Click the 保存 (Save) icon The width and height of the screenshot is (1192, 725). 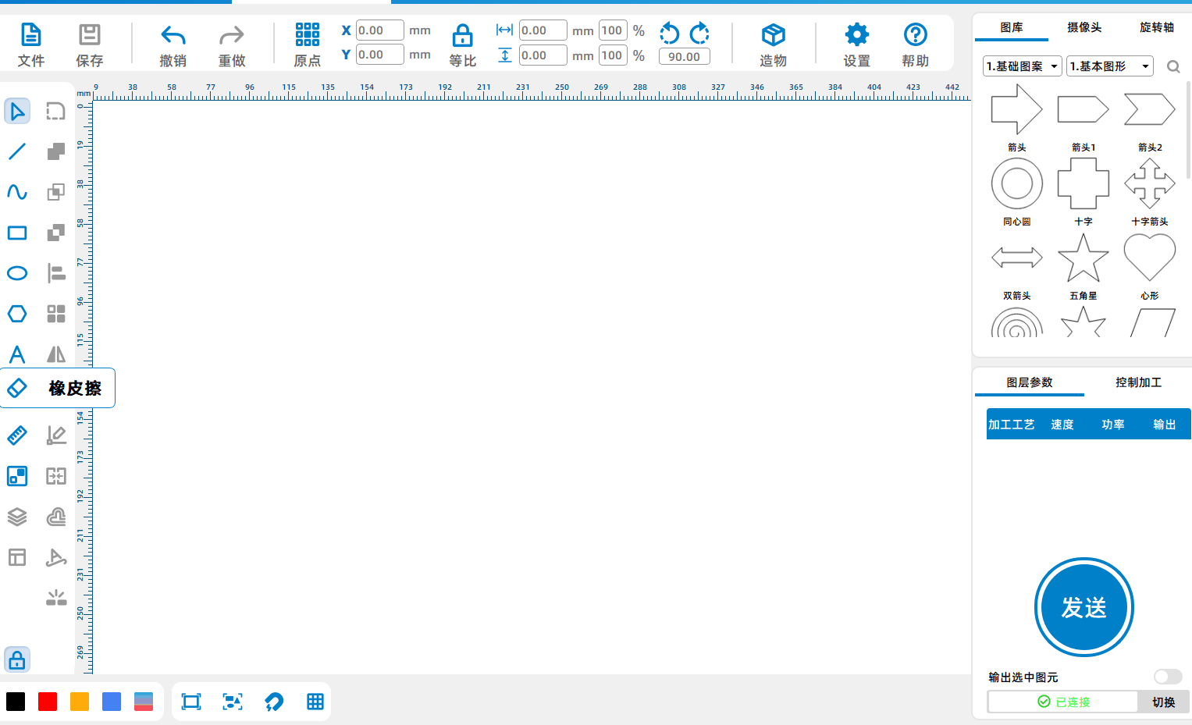[x=89, y=35]
